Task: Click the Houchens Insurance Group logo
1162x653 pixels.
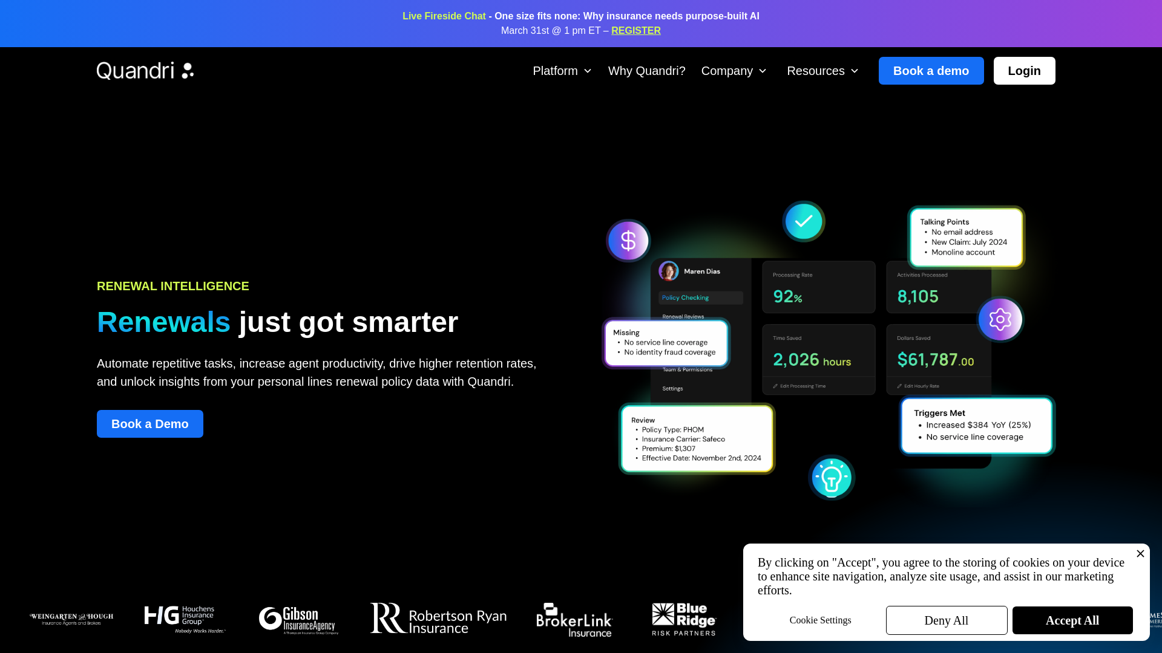Action: click(x=185, y=619)
